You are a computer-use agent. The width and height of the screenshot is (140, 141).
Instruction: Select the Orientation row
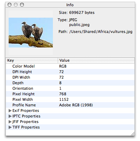[x=70, y=88]
